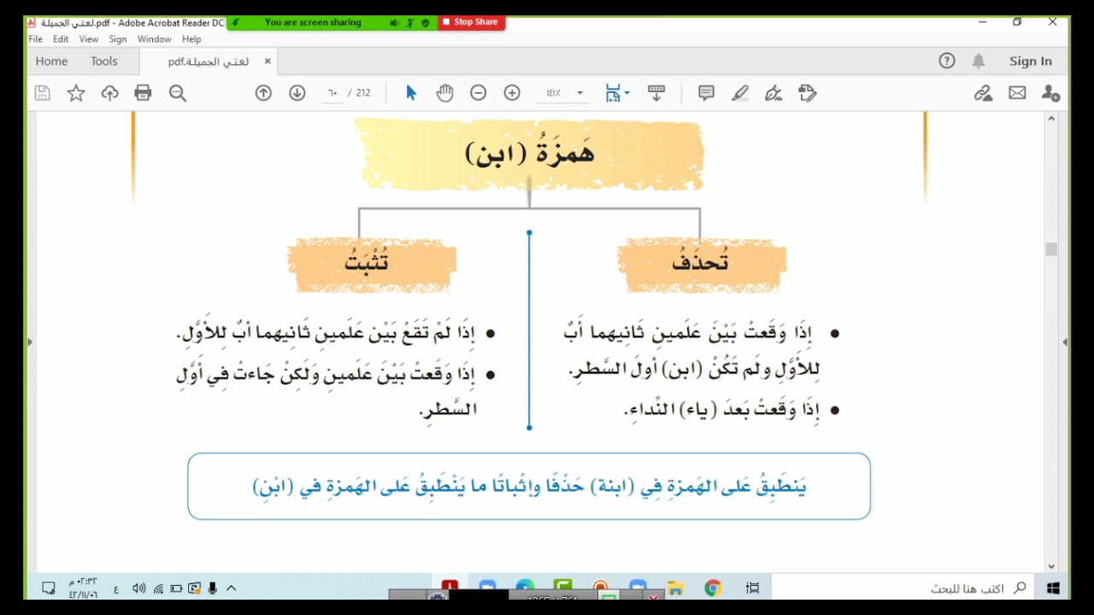Print the document using printer icon

point(143,93)
